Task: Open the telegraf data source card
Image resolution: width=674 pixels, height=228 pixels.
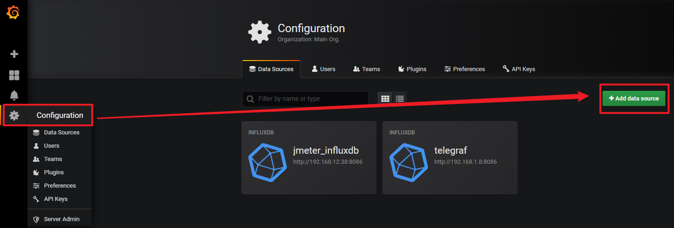Action: pyautogui.click(x=450, y=158)
